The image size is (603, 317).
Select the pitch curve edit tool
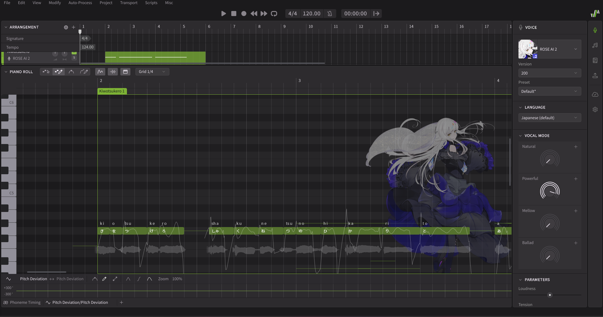click(x=71, y=72)
